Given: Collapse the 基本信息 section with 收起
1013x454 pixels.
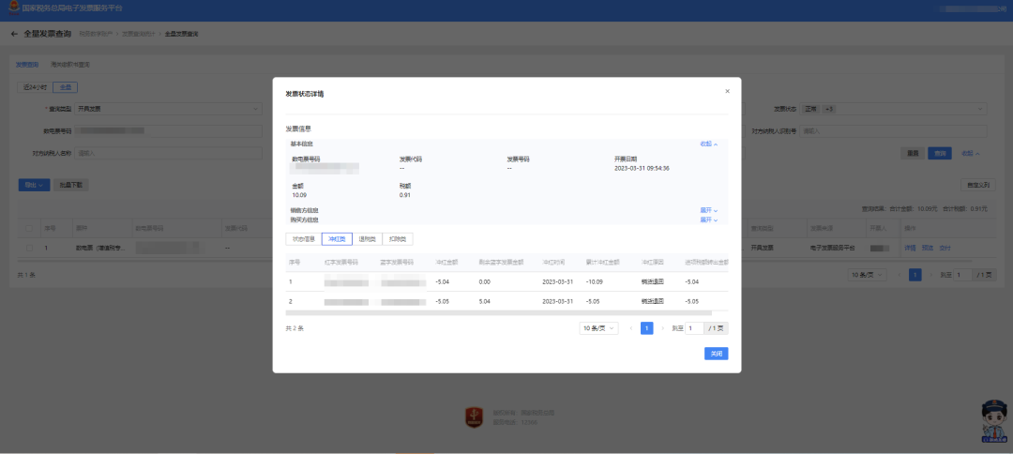Looking at the screenshot, I should pyautogui.click(x=709, y=144).
